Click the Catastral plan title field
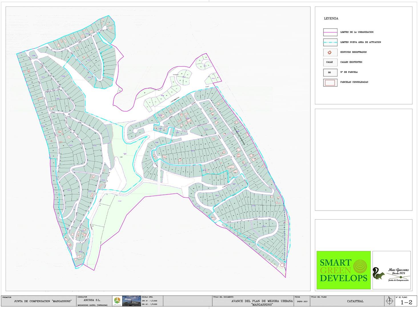420x309 pixels. click(x=355, y=301)
